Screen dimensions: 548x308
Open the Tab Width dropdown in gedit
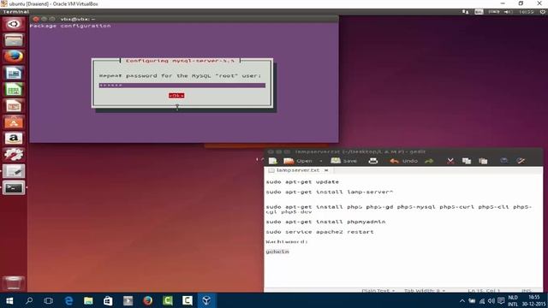coord(425,291)
